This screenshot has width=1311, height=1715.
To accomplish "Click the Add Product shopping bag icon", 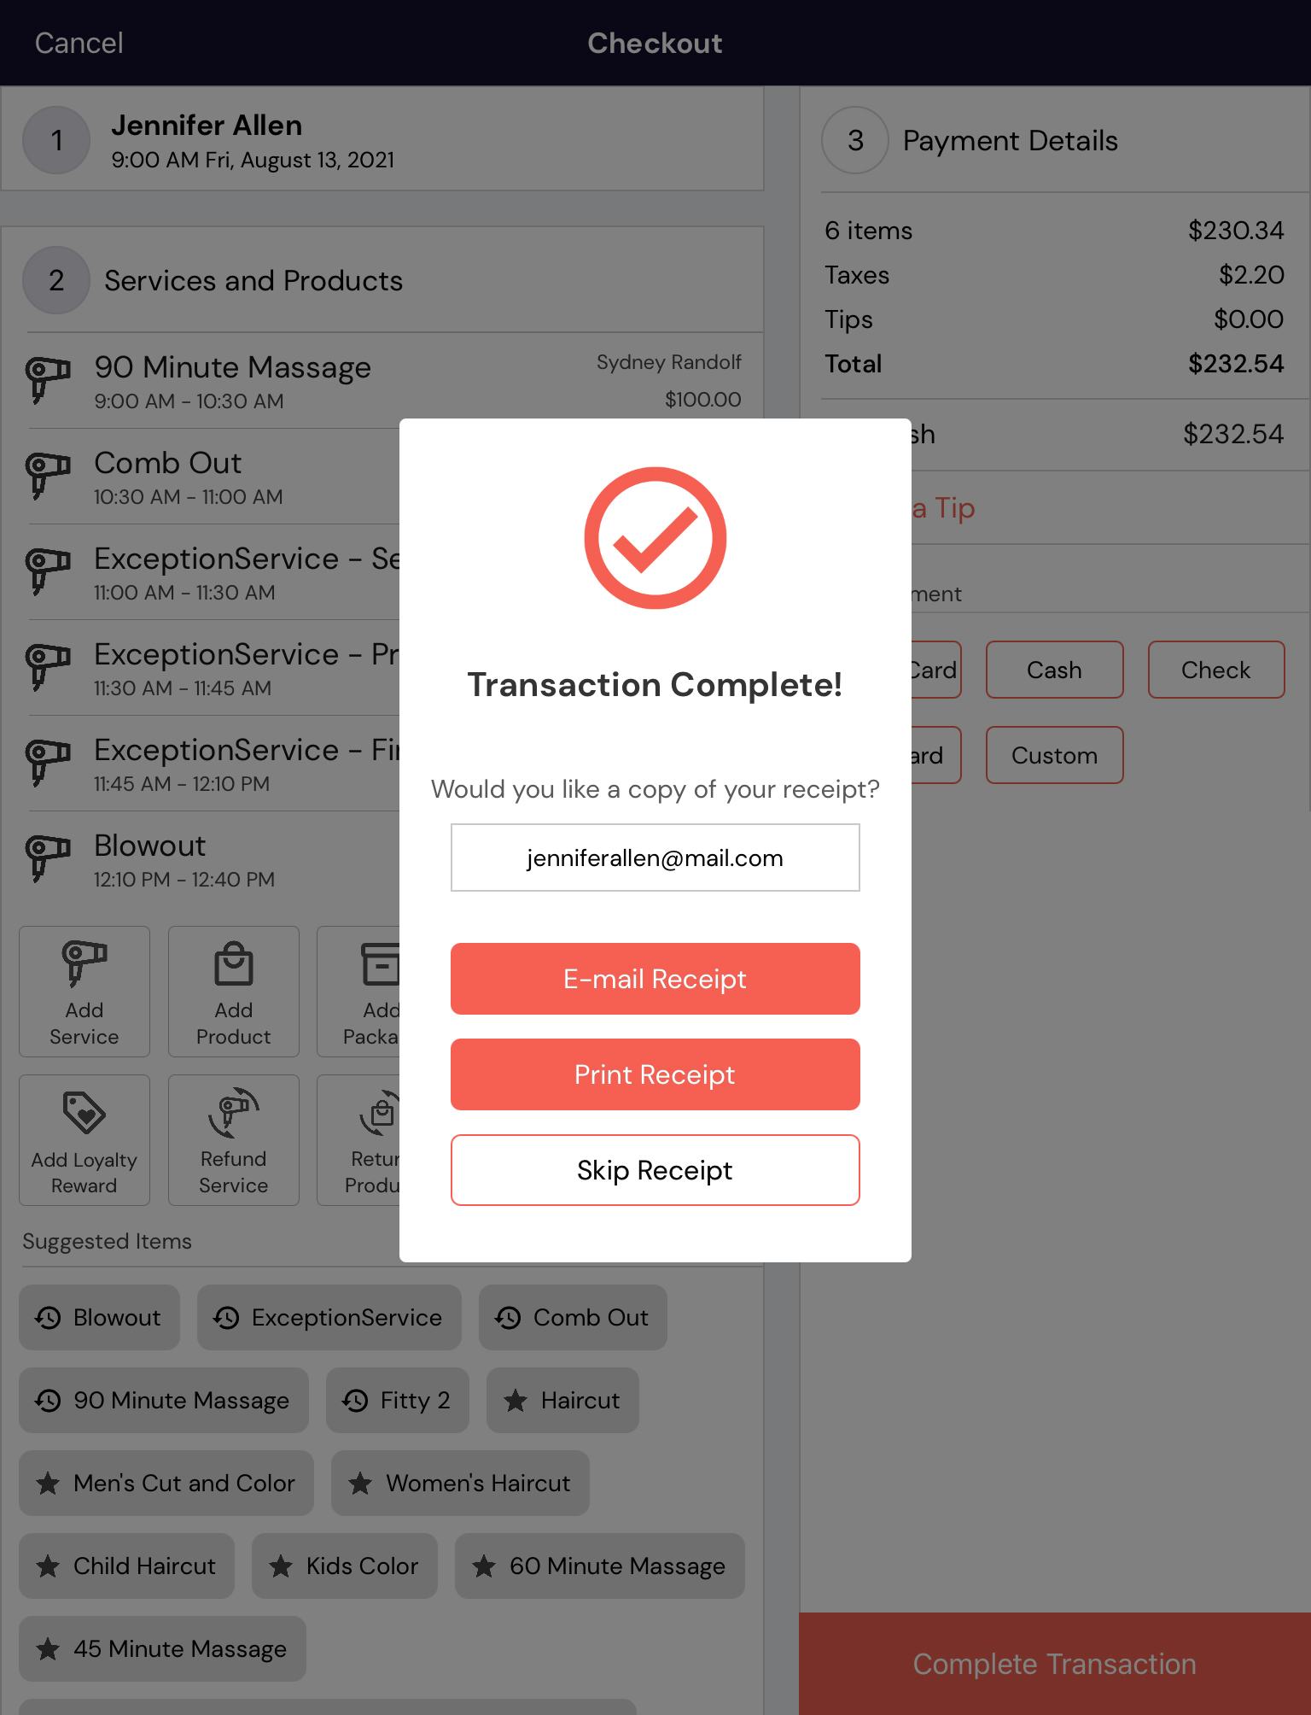I will [x=233, y=963].
